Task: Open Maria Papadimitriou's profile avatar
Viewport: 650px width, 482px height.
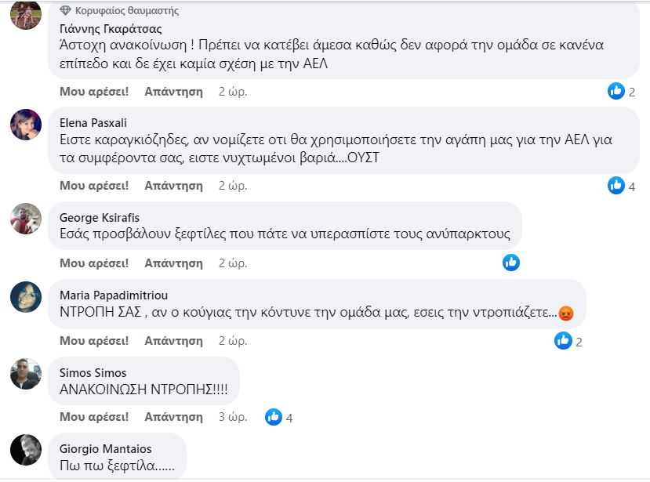Action: coord(26,296)
